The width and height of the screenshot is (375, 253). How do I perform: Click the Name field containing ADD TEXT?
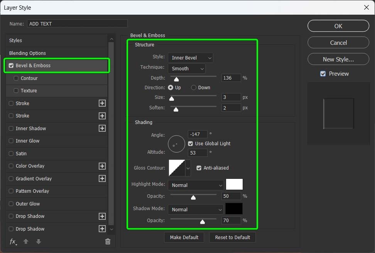tap(77, 24)
